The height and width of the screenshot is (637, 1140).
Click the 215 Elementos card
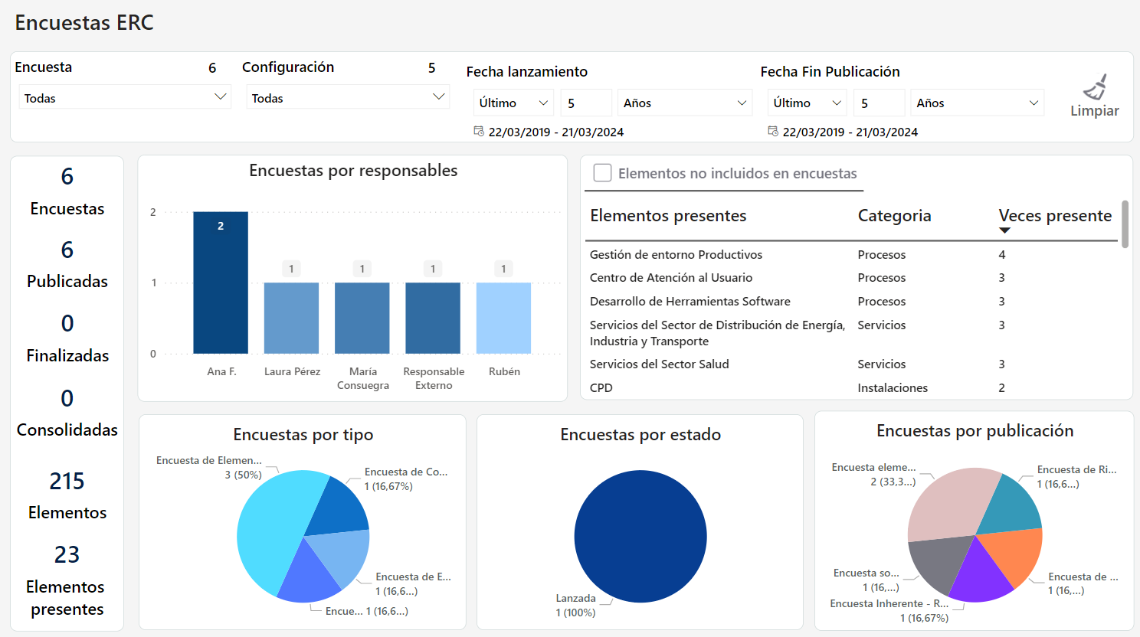[x=67, y=494]
